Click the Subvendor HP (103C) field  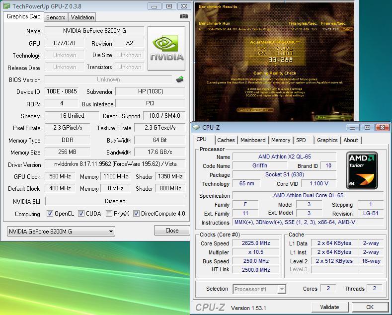[x=150, y=91]
